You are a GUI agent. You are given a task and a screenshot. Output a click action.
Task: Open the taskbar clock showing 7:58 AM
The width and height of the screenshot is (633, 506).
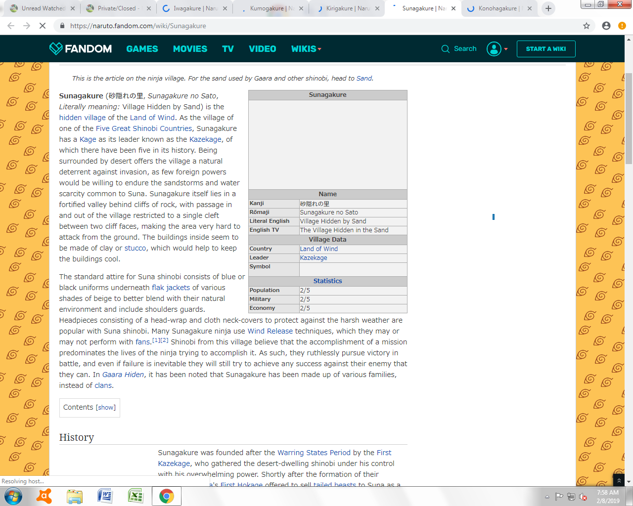click(608, 497)
